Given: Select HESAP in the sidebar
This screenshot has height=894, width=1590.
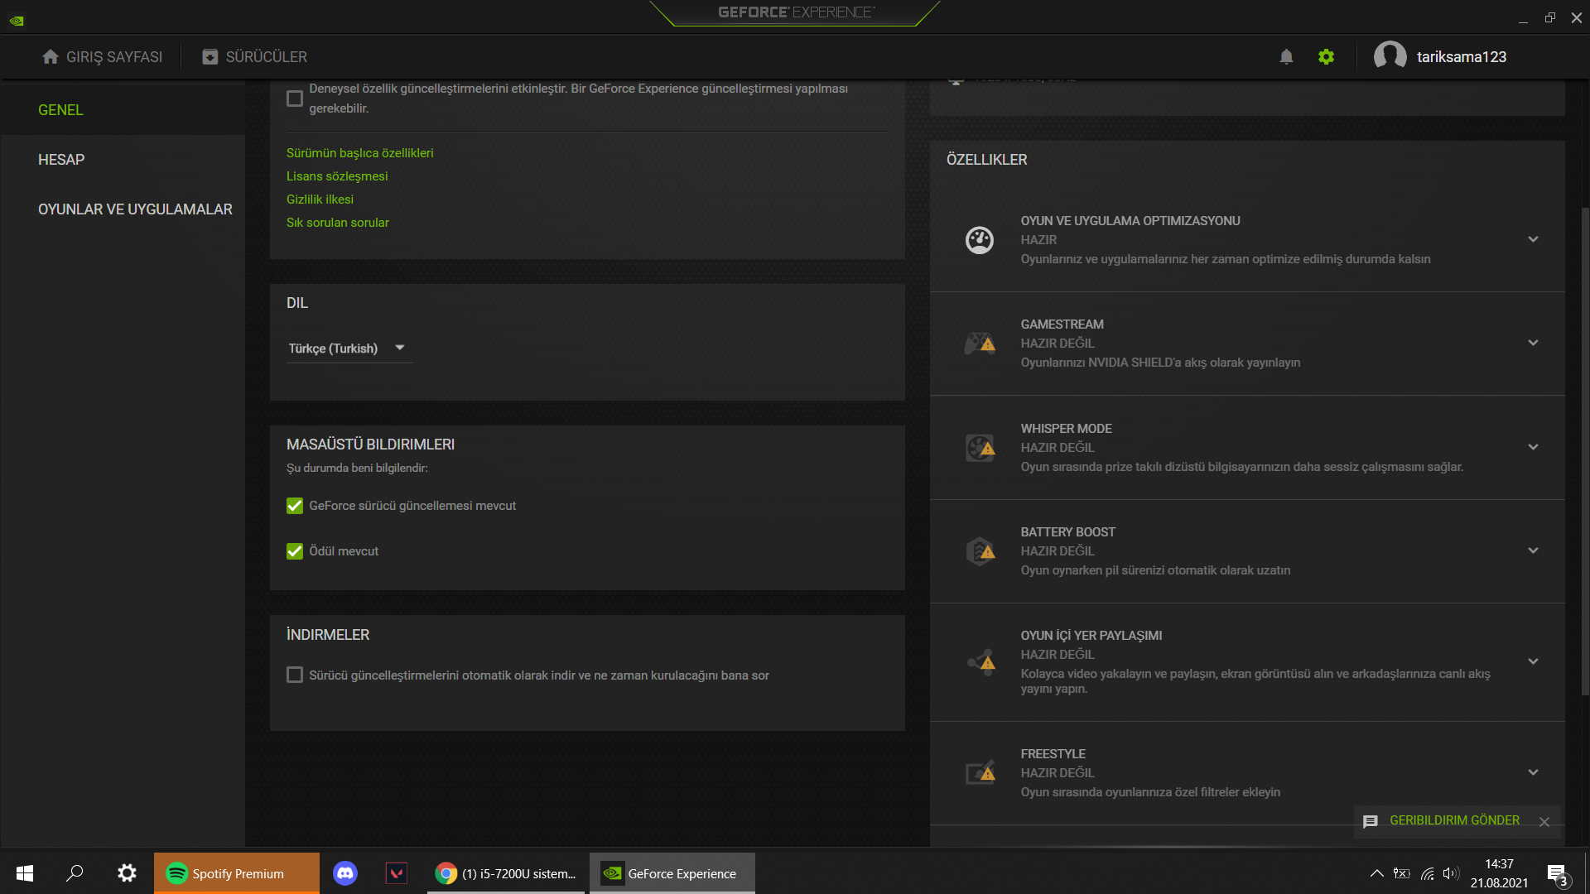Looking at the screenshot, I should click(61, 160).
